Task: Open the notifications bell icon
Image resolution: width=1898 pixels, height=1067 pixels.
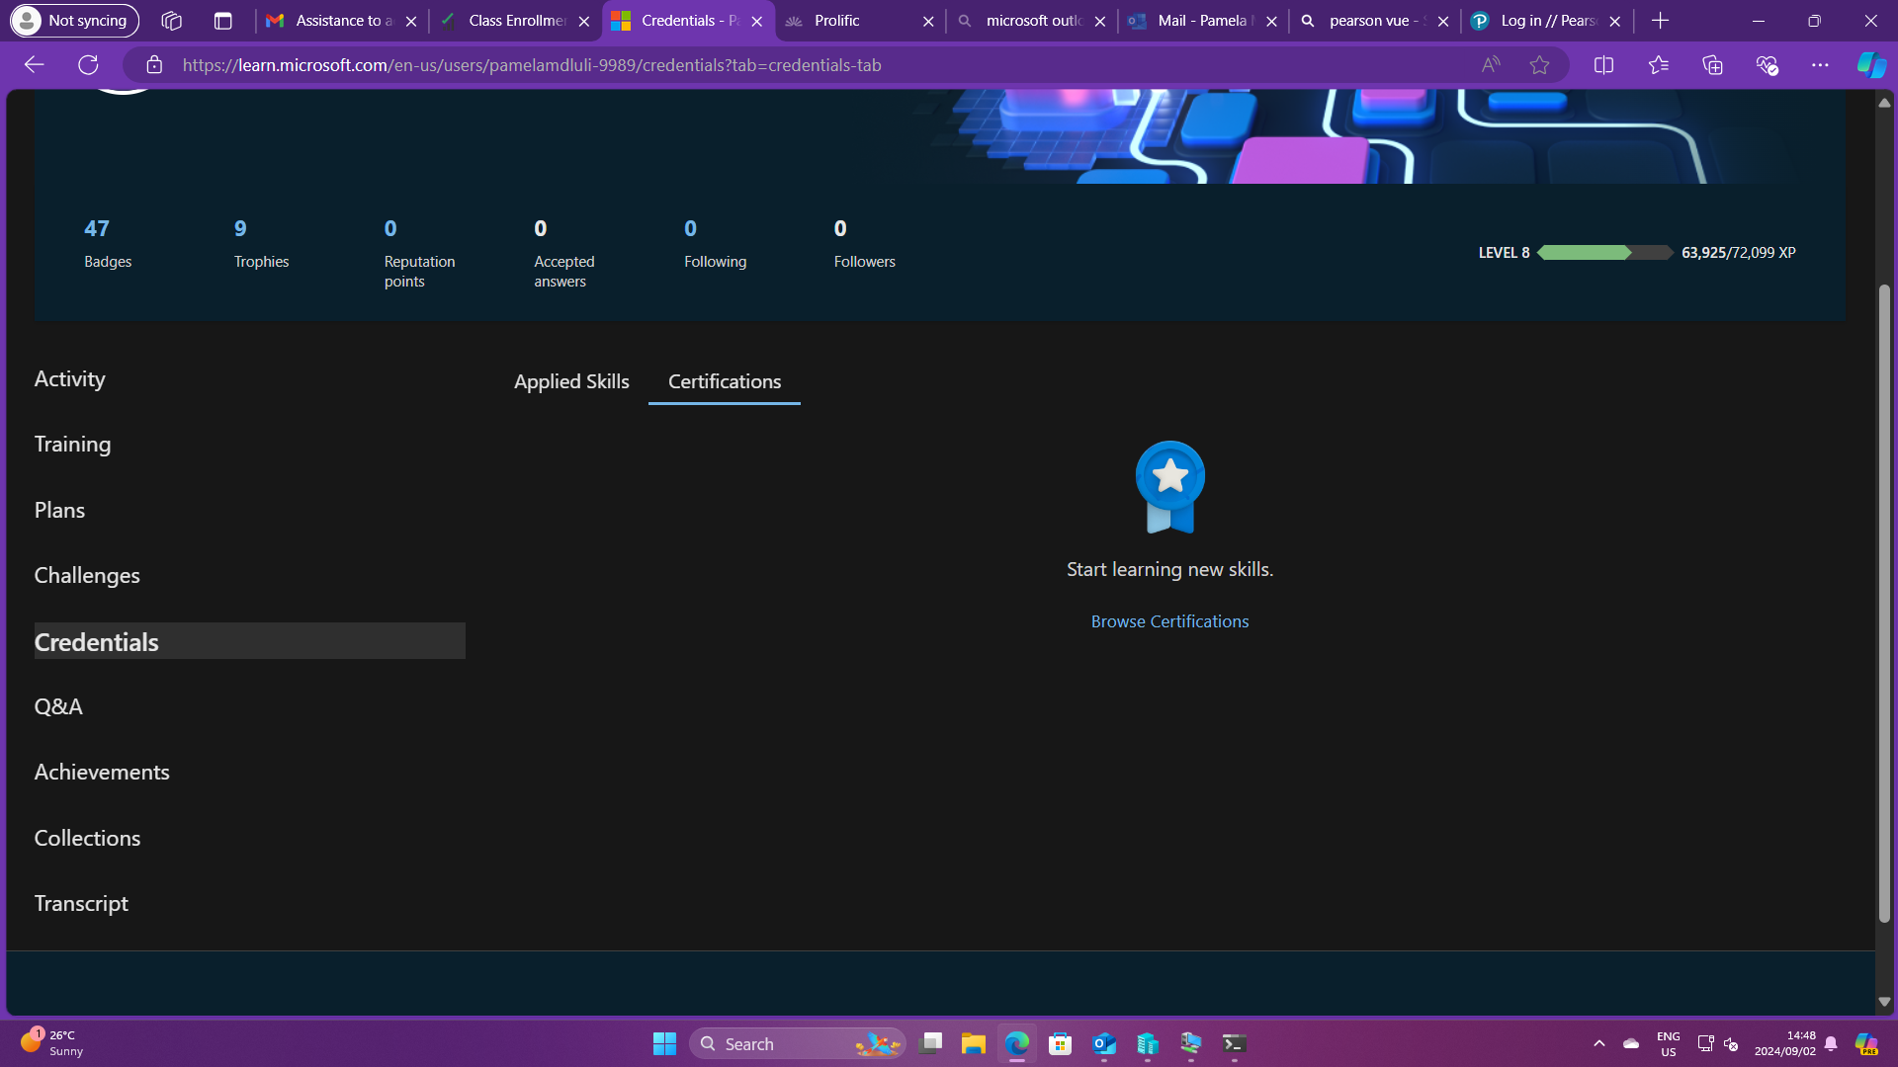Action: [x=1831, y=1043]
